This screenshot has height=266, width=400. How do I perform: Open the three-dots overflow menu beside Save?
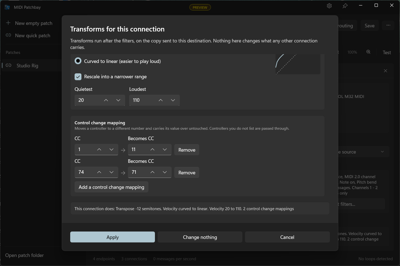(x=388, y=25)
